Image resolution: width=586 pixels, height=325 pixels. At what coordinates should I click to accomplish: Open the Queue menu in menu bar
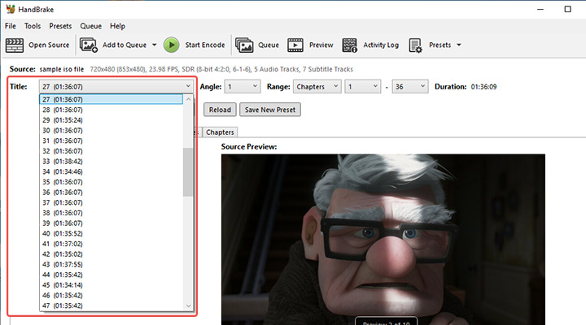(91, 26)
